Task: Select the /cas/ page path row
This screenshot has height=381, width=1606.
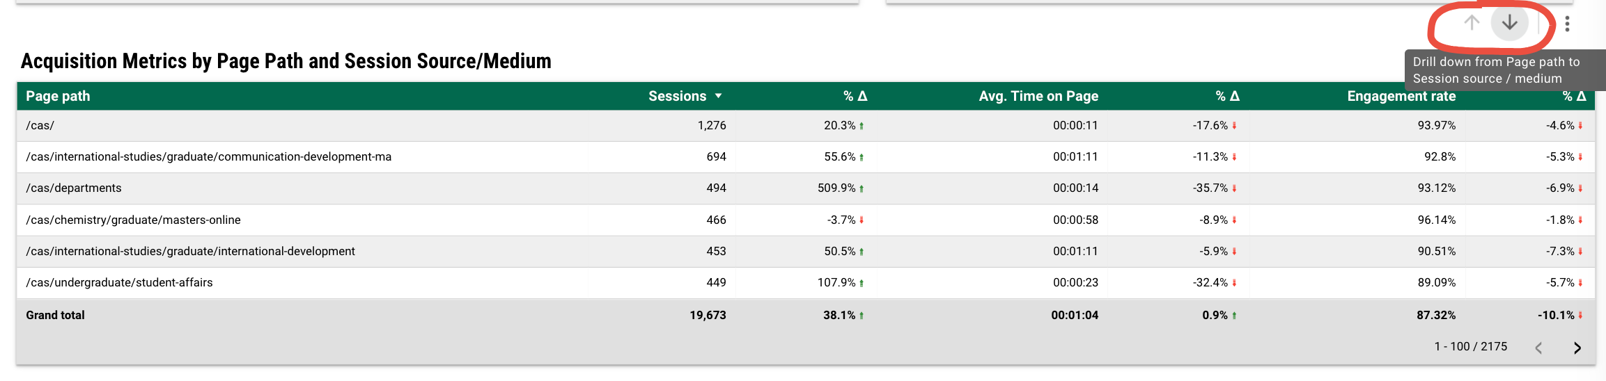Action: tap(40, 126)
